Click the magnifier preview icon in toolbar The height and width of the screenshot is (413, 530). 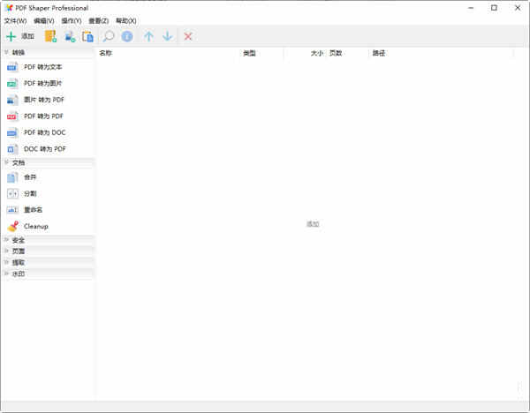(109, 36)
